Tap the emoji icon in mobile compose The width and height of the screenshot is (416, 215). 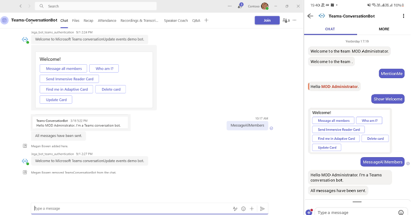coord(401,213)
